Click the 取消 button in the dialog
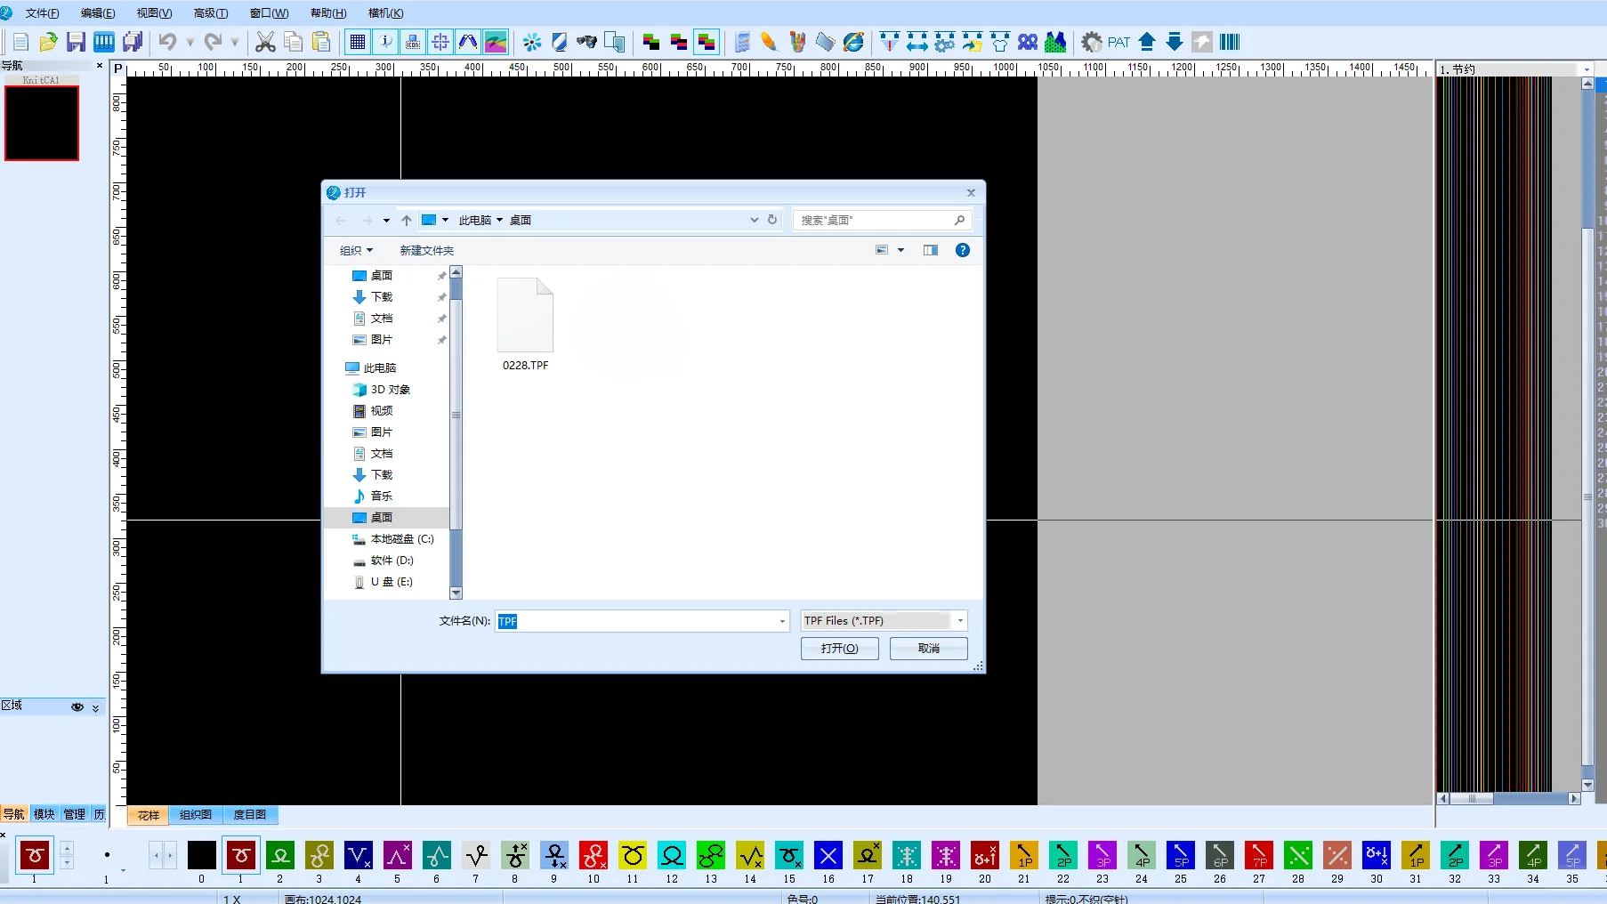Viewport: 1607px width, 904px height. pyautogui.click(x=928, y=649)
